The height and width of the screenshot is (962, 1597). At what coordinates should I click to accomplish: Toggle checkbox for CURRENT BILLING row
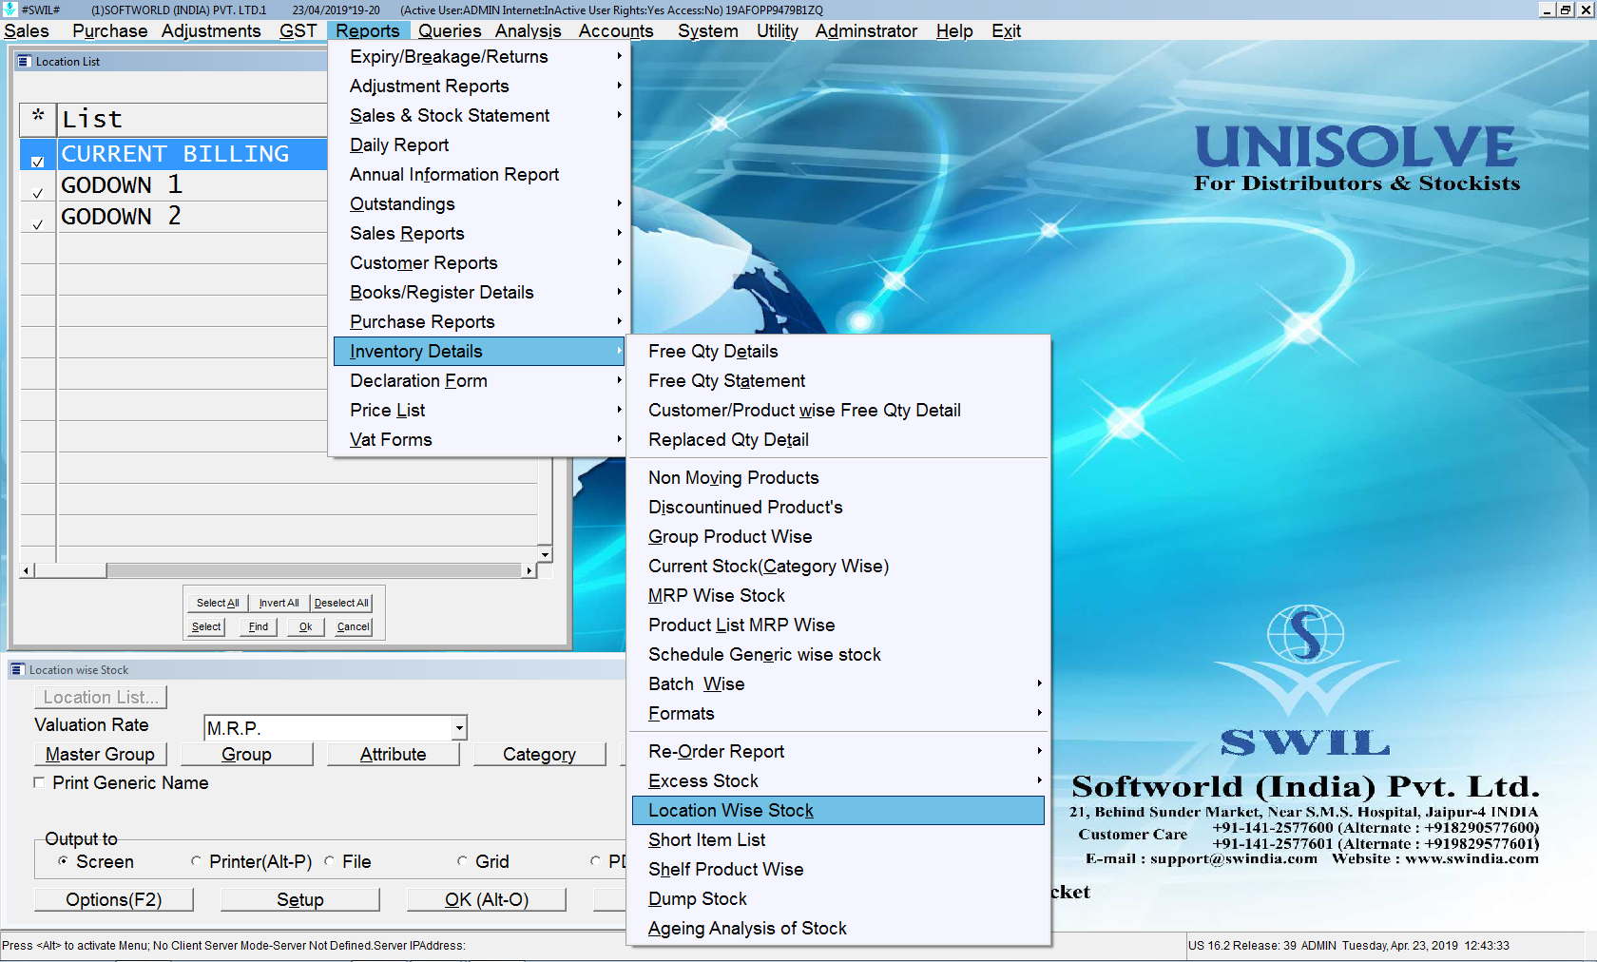(x=38, y=162)
